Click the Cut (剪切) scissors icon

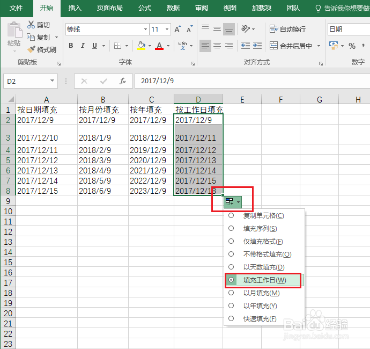31,25
